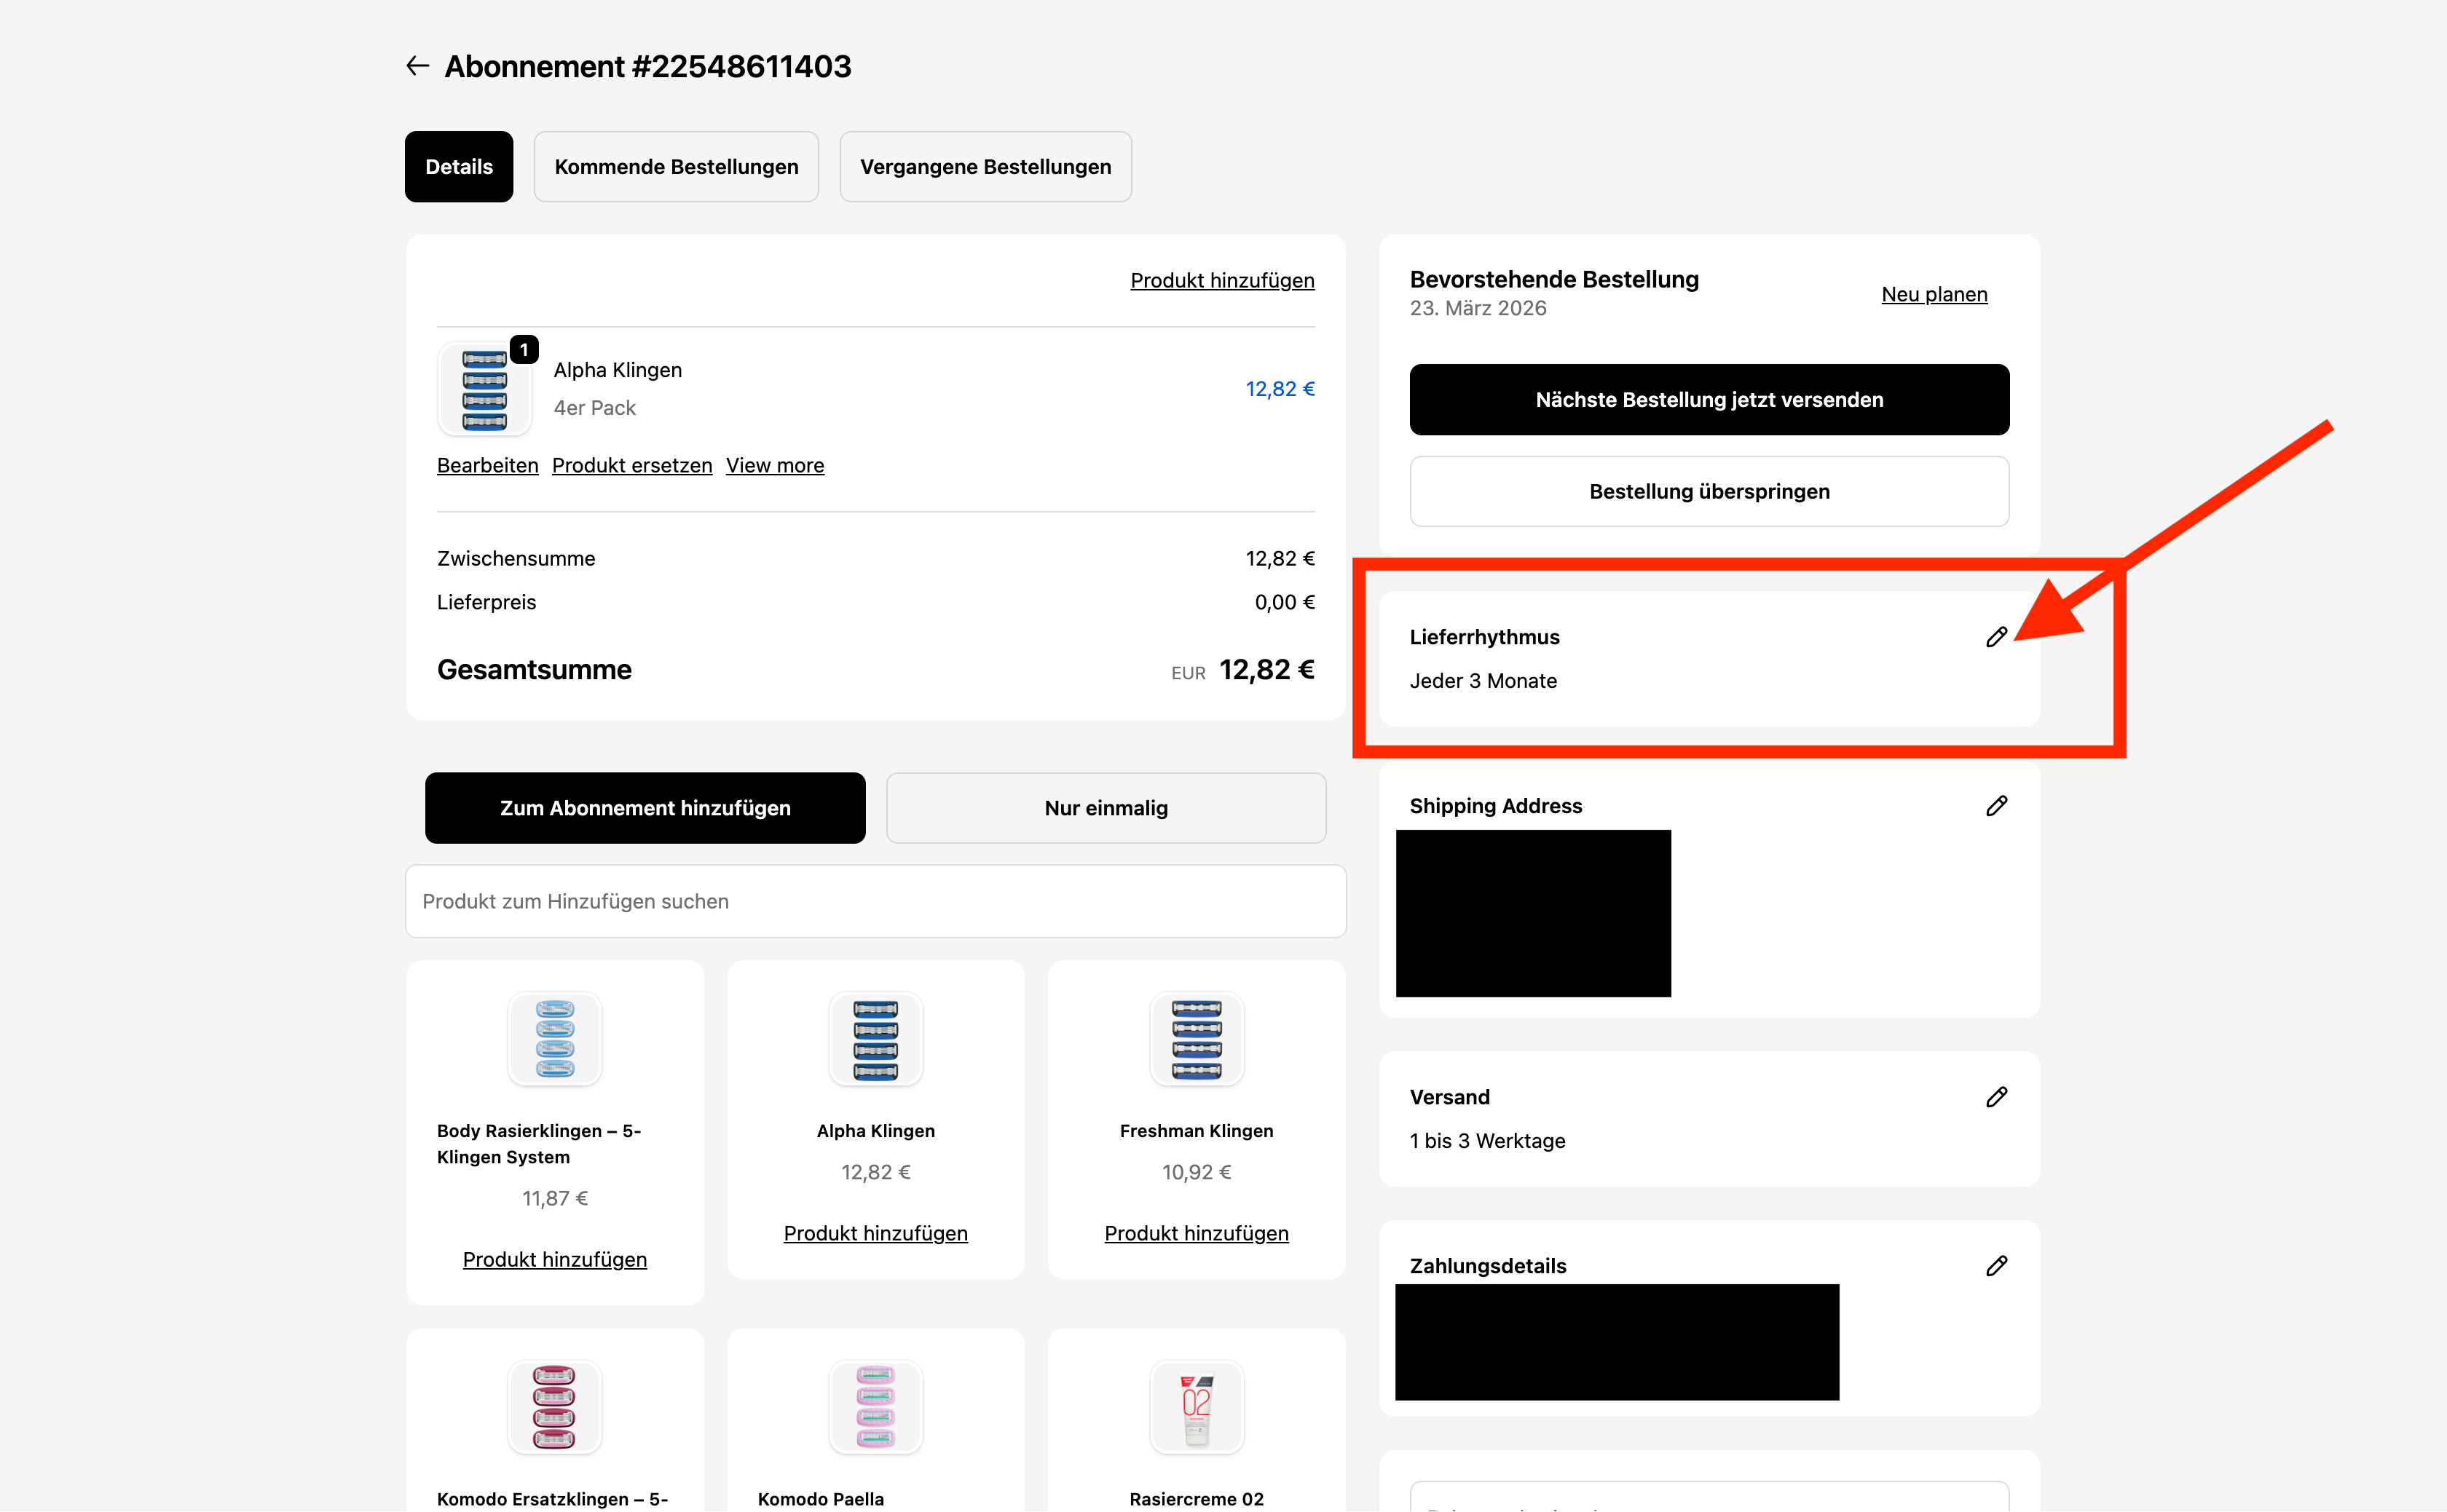This screenshot has height=1512, width=2447.
Task: Click the Versand edit pencil icon
Action: pos(1995,1097)
